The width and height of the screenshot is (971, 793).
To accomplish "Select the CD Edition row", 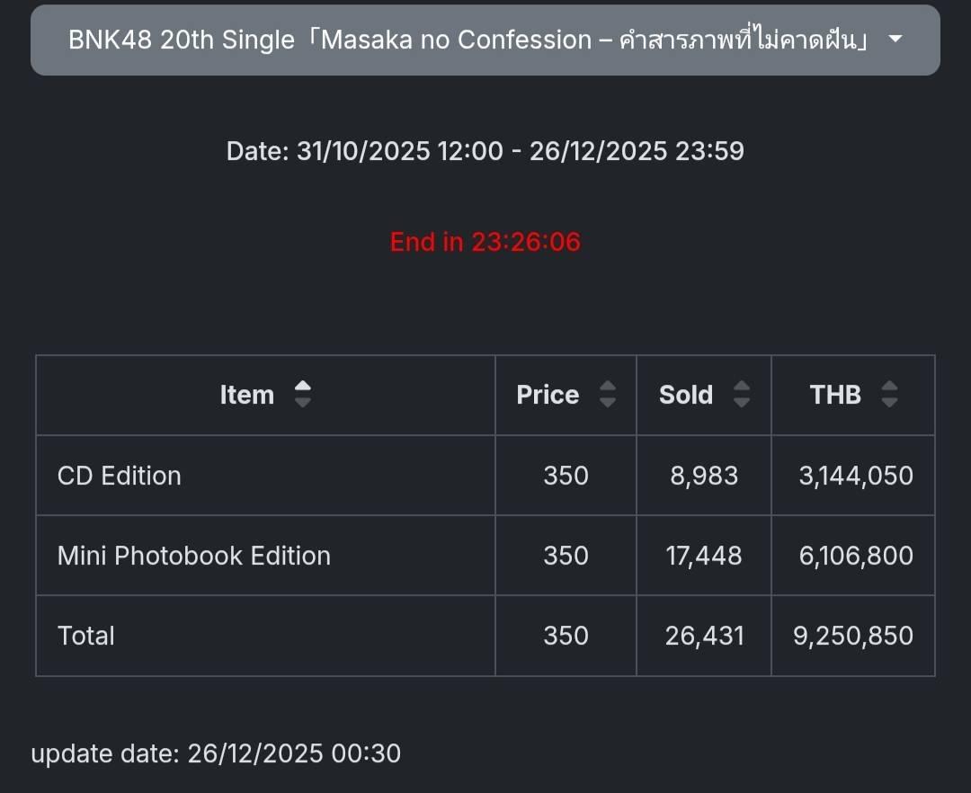I will coord(120,476).
